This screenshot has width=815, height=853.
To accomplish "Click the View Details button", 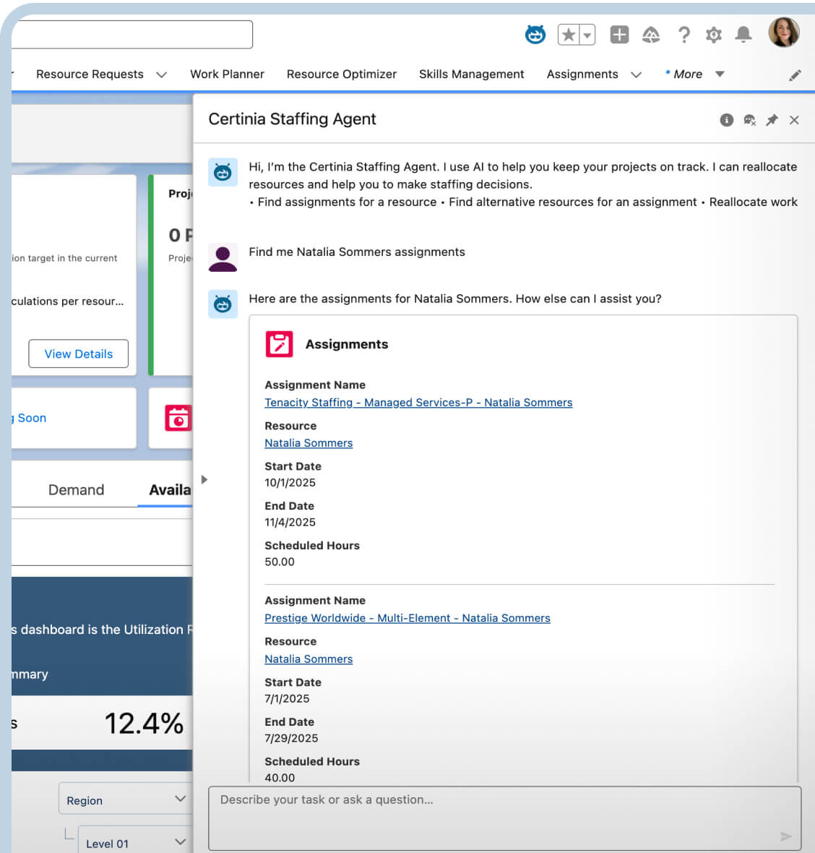I will 79,353.
